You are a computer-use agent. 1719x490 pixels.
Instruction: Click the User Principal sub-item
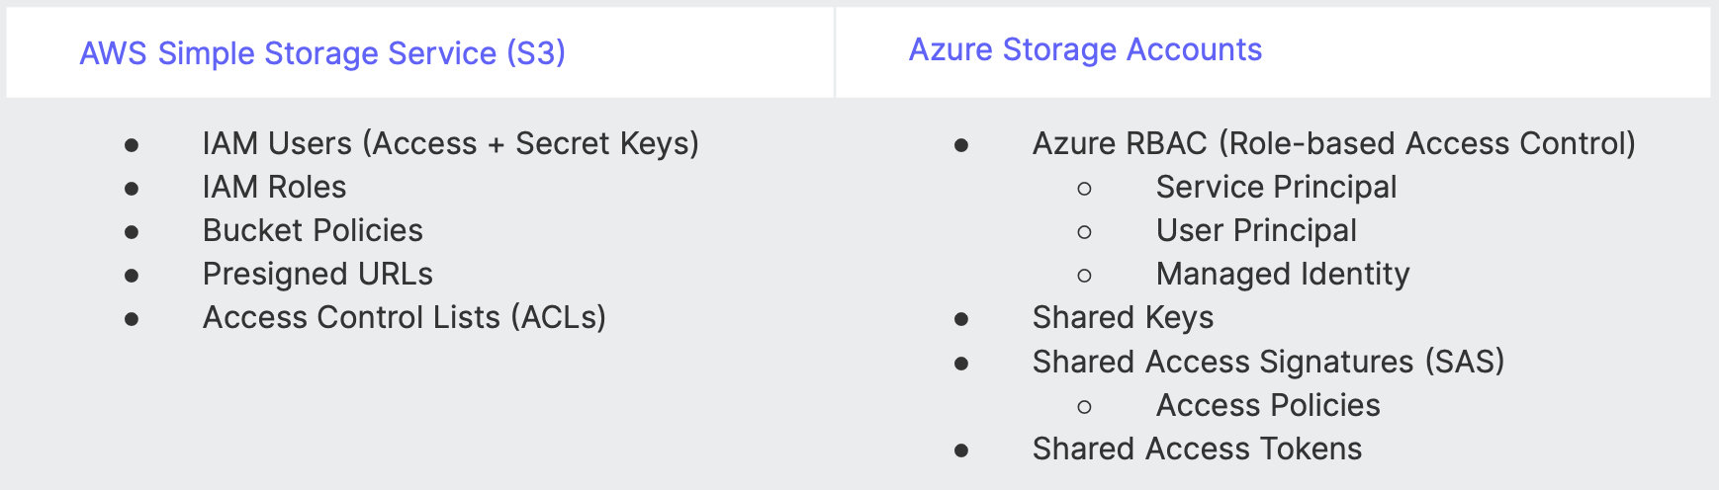point(1256,231)
